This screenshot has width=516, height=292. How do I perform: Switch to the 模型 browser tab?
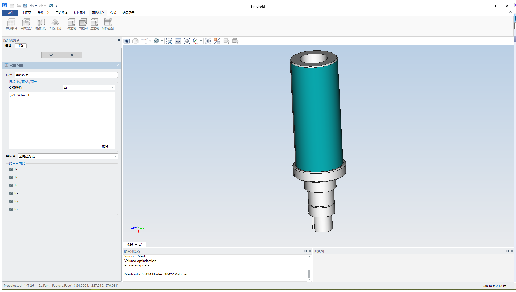click(x=8, y=46)
